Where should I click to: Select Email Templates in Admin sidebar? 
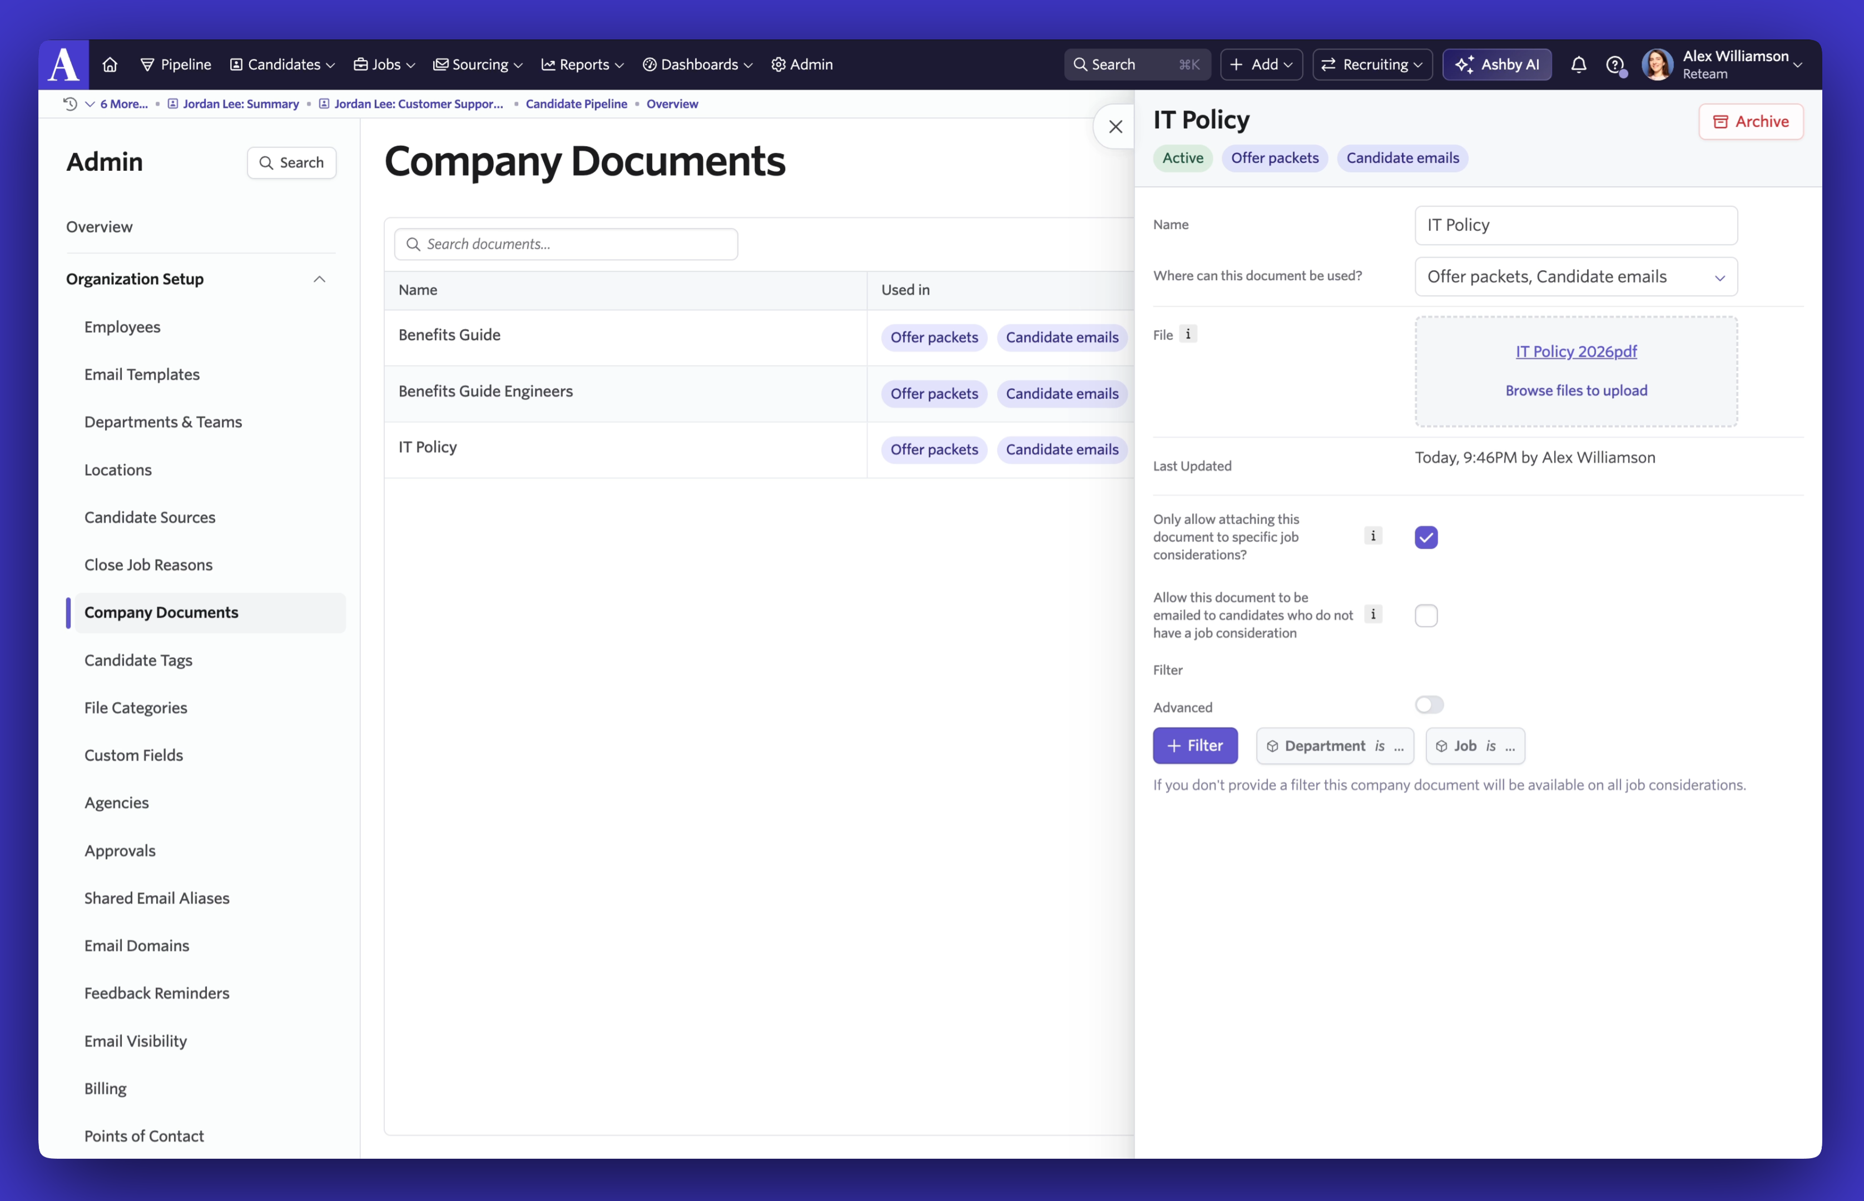[142, 374]
